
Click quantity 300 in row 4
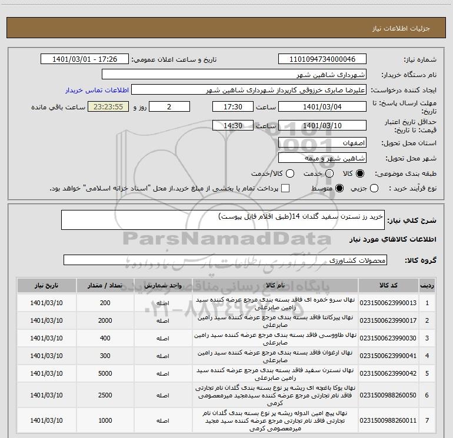(105, 356)
